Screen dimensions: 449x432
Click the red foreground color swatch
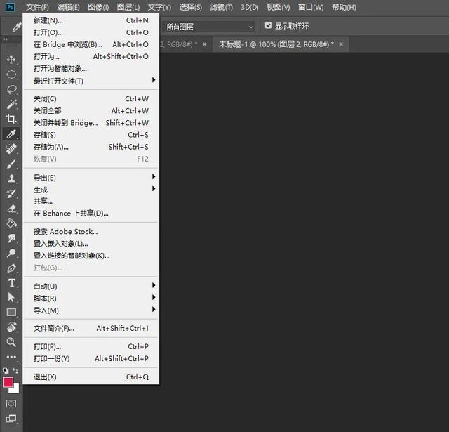click(8, 382)
